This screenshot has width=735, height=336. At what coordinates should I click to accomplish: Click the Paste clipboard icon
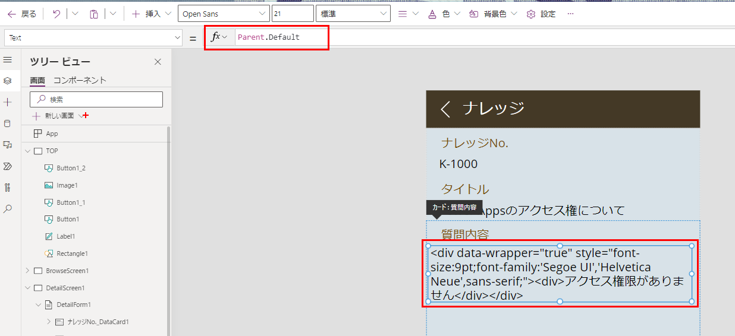(94, 14)
